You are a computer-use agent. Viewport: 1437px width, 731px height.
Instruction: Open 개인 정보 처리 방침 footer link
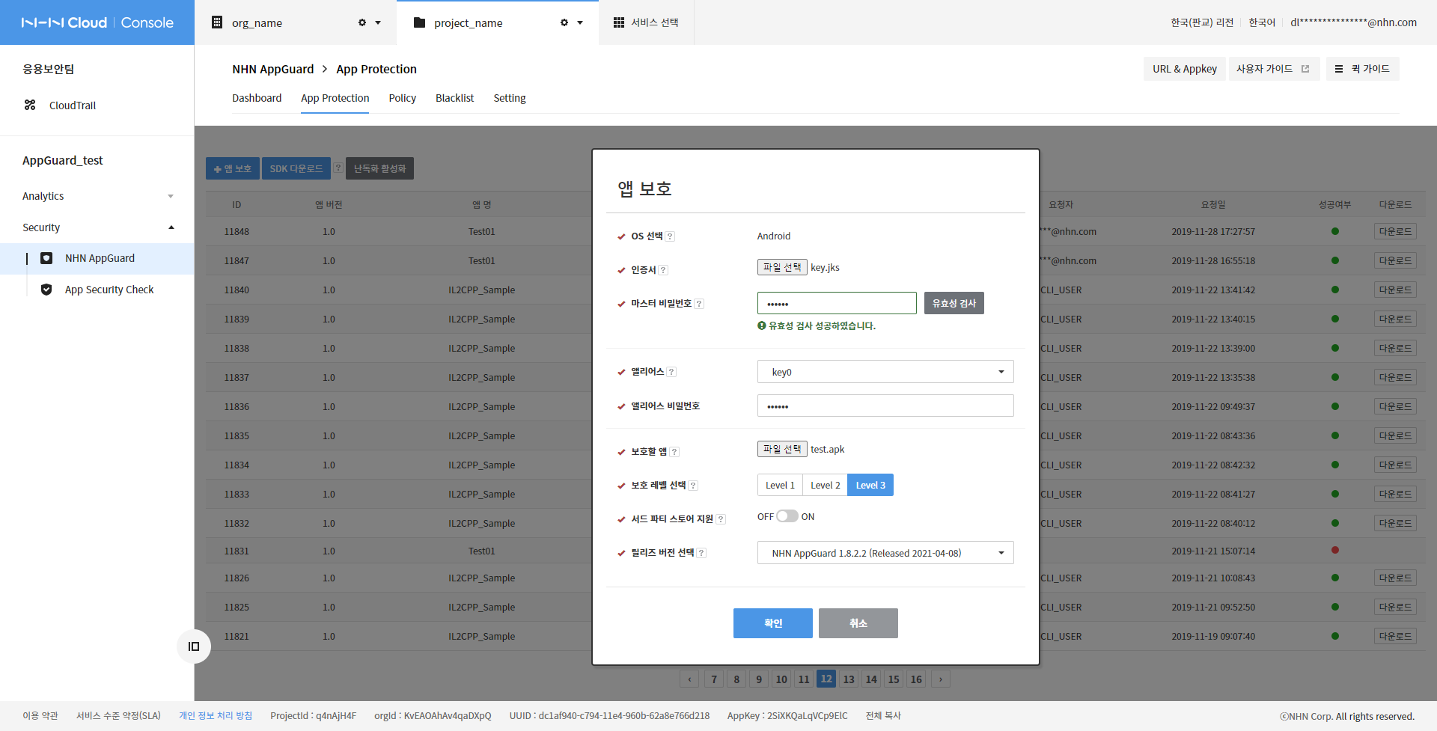pyautogui.click(x=216, y=715)
